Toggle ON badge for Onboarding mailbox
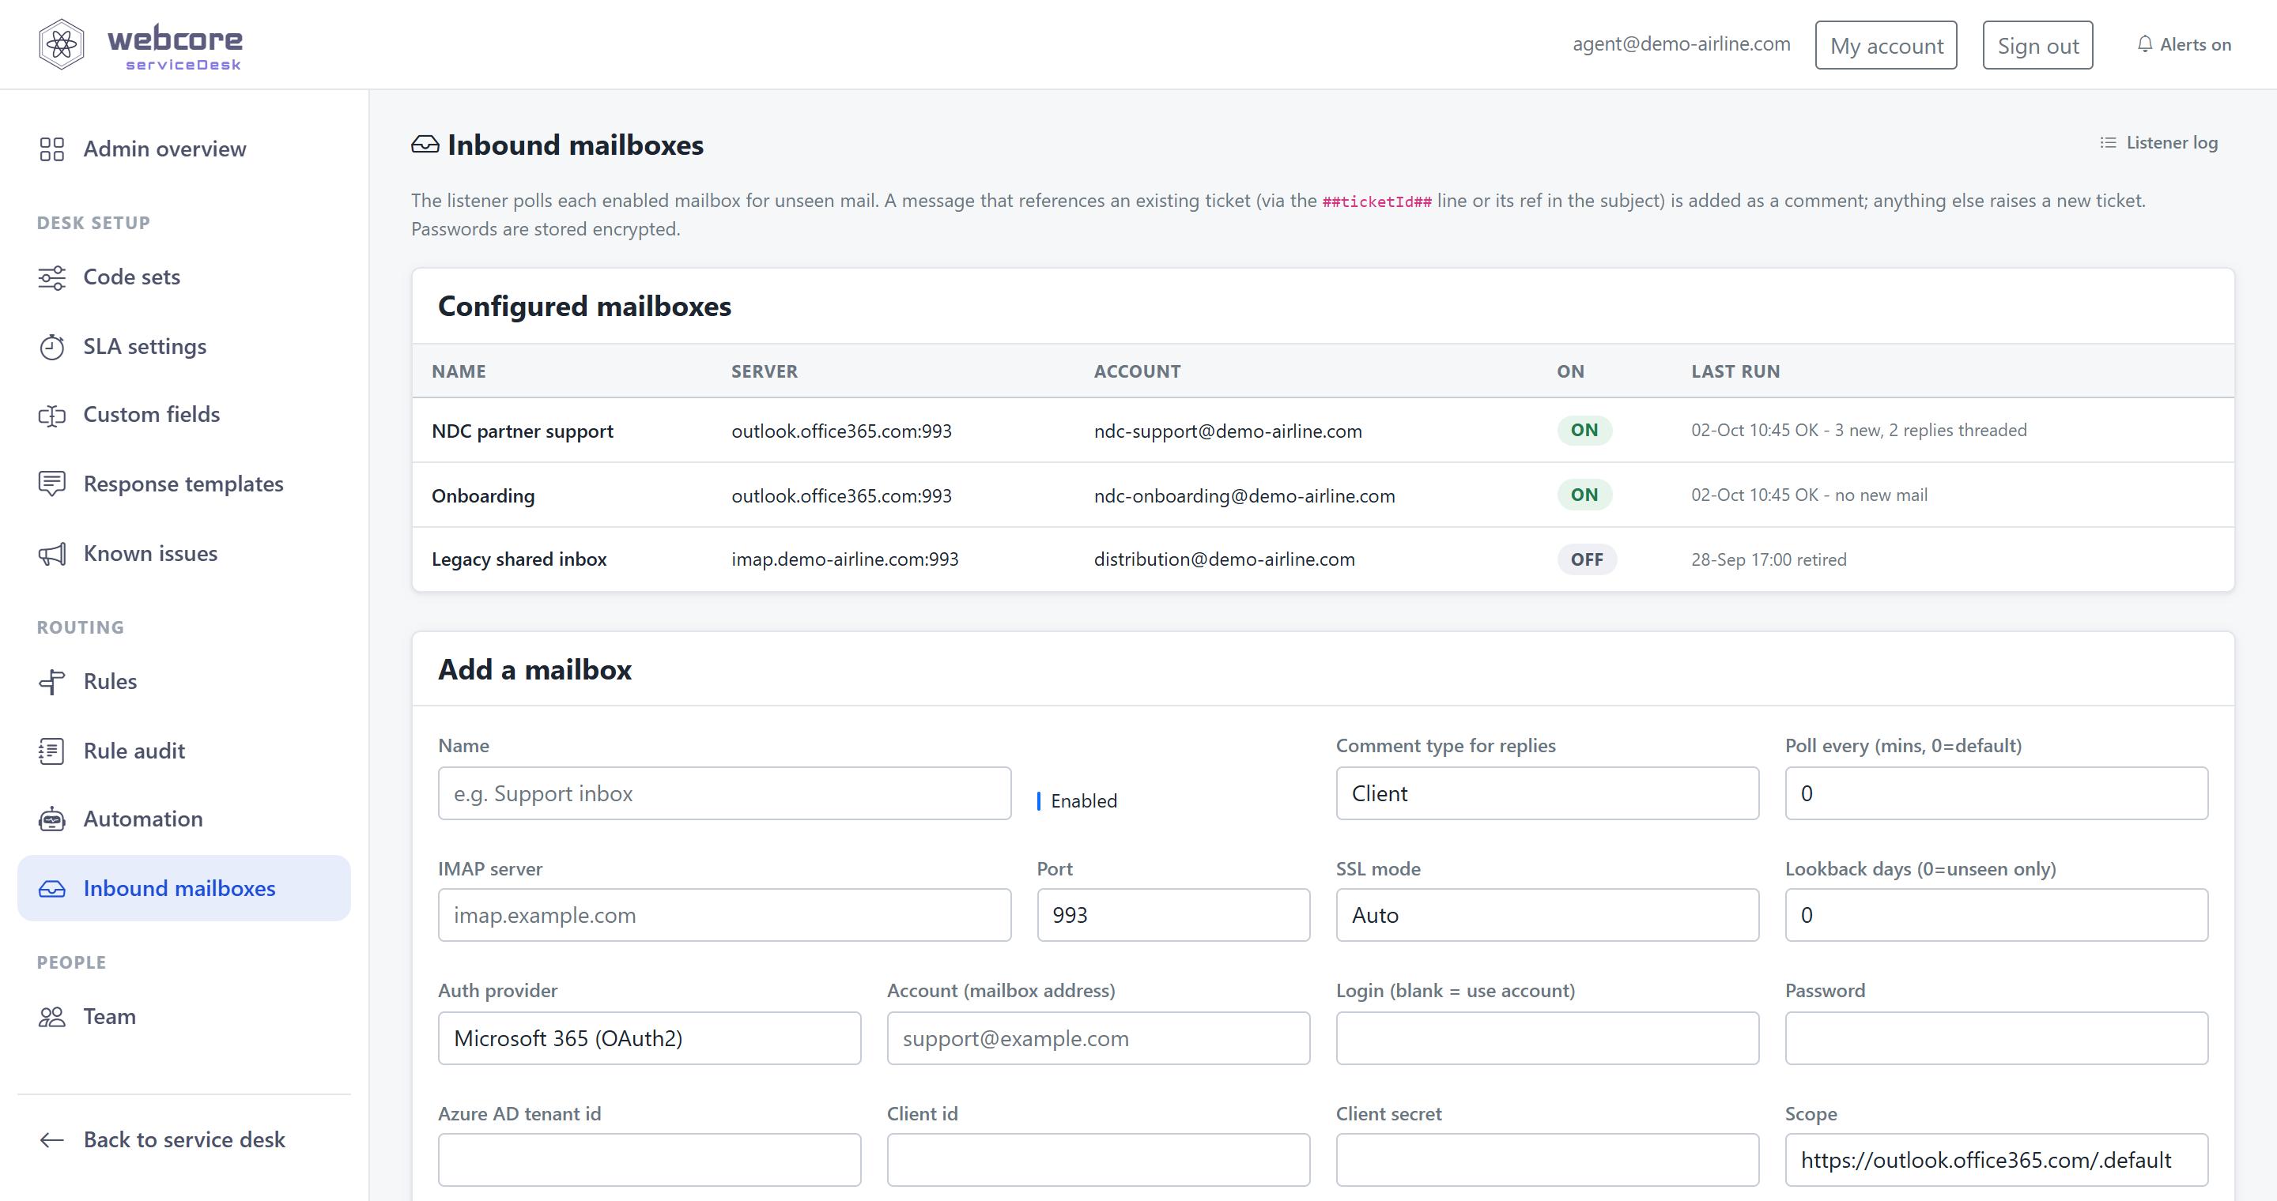Image resolution: width=2277 pixels, height=1201 pixels. coord(1584,495)
